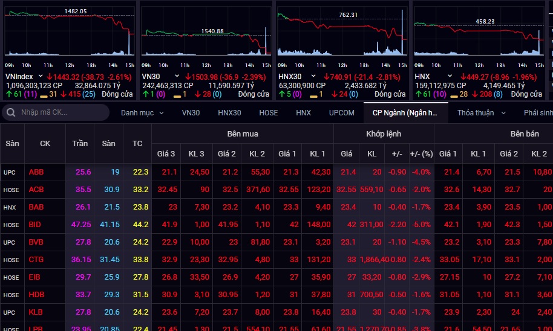Click the search magnifier icon

click(x=11, y=112)
